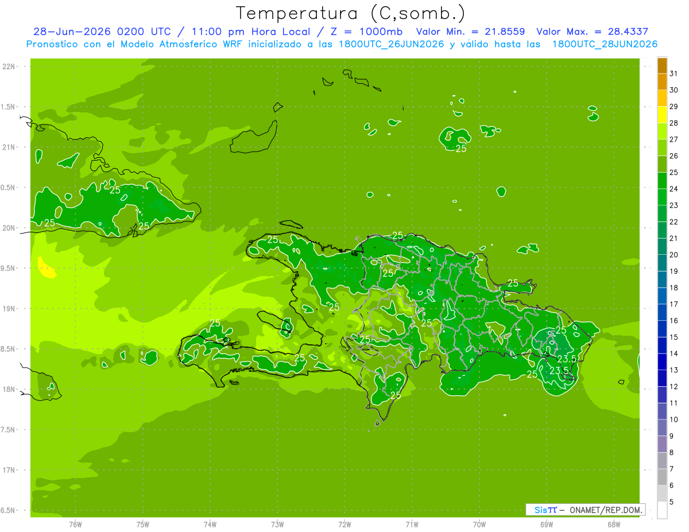The image size is (689, 532).
Task: Click the "5" color bar label
Action: (672, 502)
